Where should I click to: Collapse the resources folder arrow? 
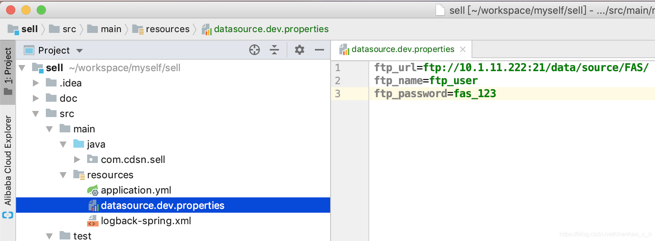[63, 175]
